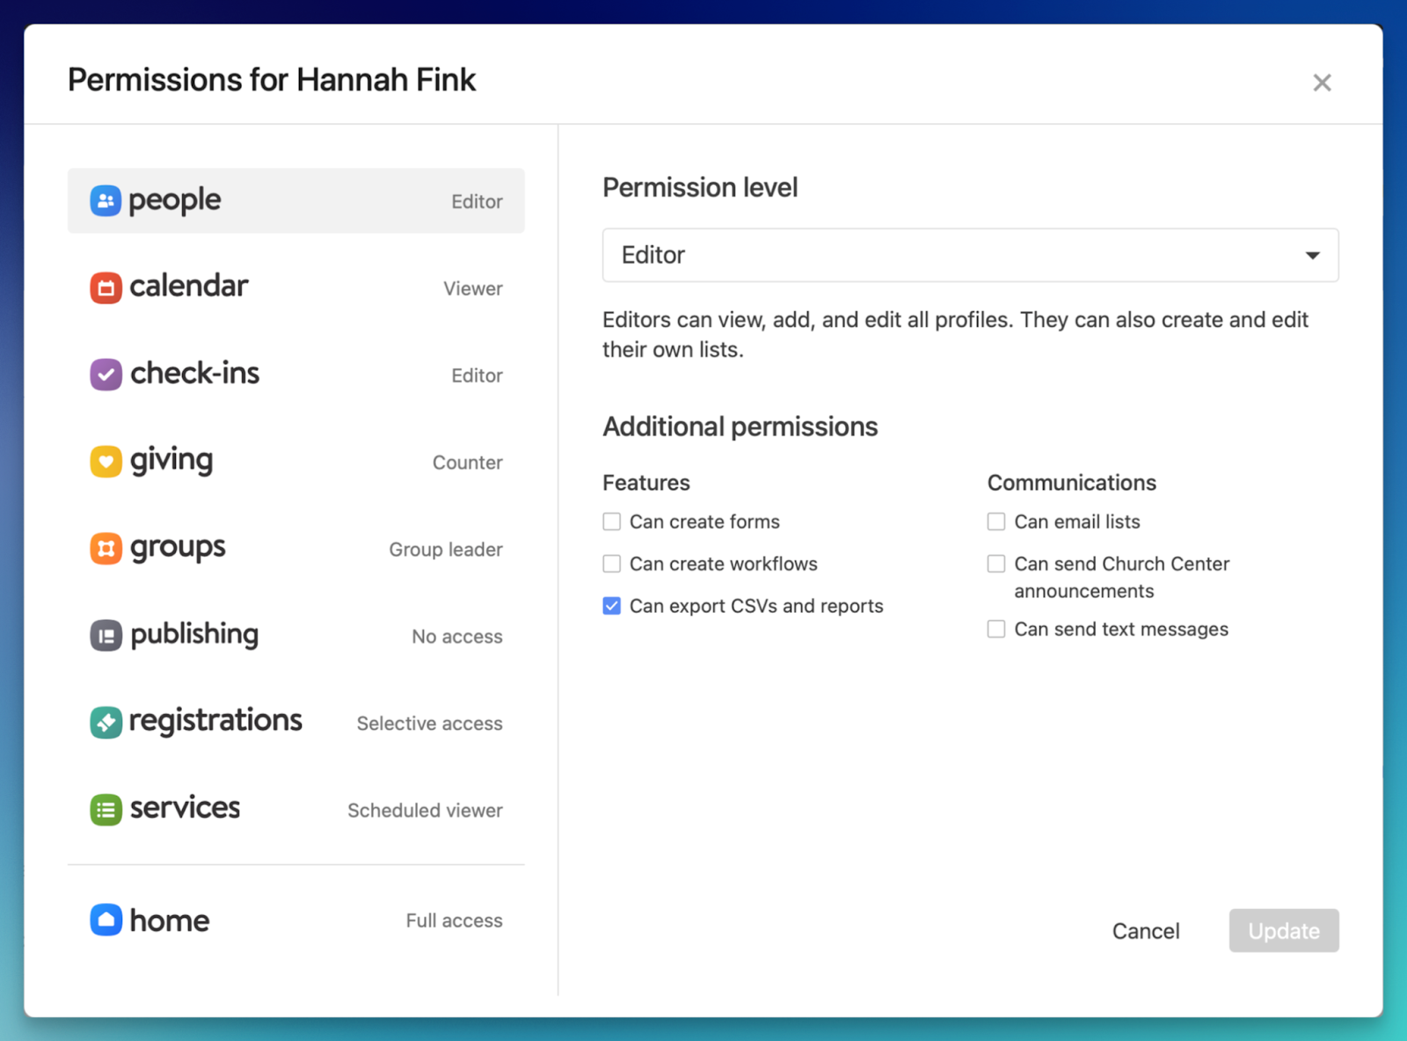Click the blue People app icon
Viewport: 1407px width, 1041px height.
coord(106,200)
